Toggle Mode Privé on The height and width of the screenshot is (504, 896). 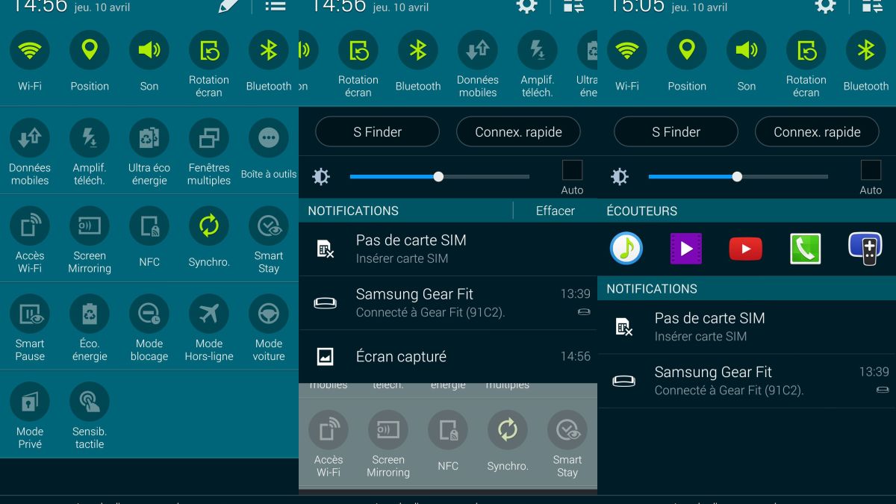coord(30,402)
